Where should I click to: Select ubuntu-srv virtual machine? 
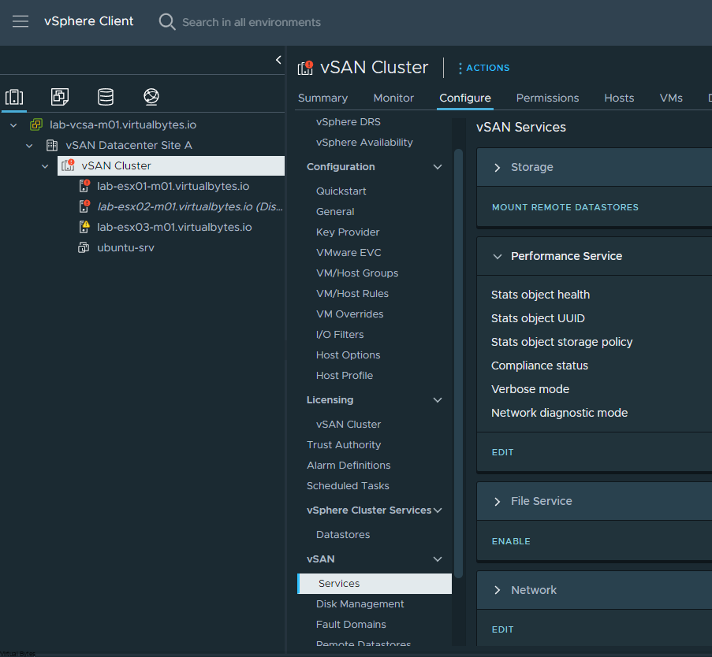126,247
